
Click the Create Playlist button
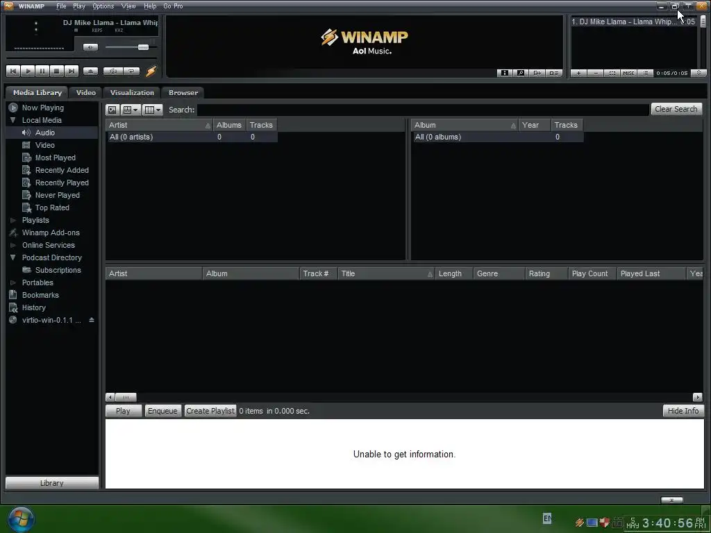click(x=210, y=411)
